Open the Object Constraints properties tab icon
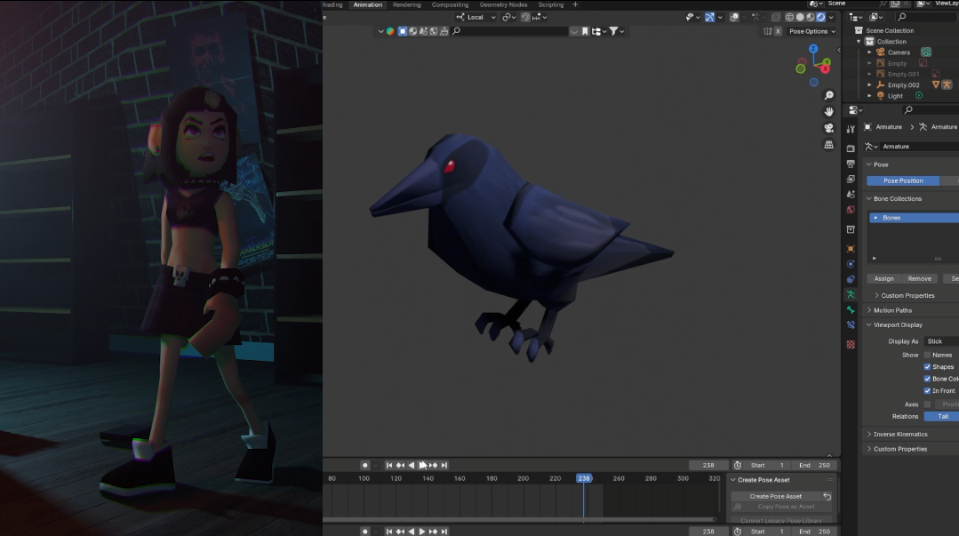Viewport: 959px width, 536px height. point(851,279)
